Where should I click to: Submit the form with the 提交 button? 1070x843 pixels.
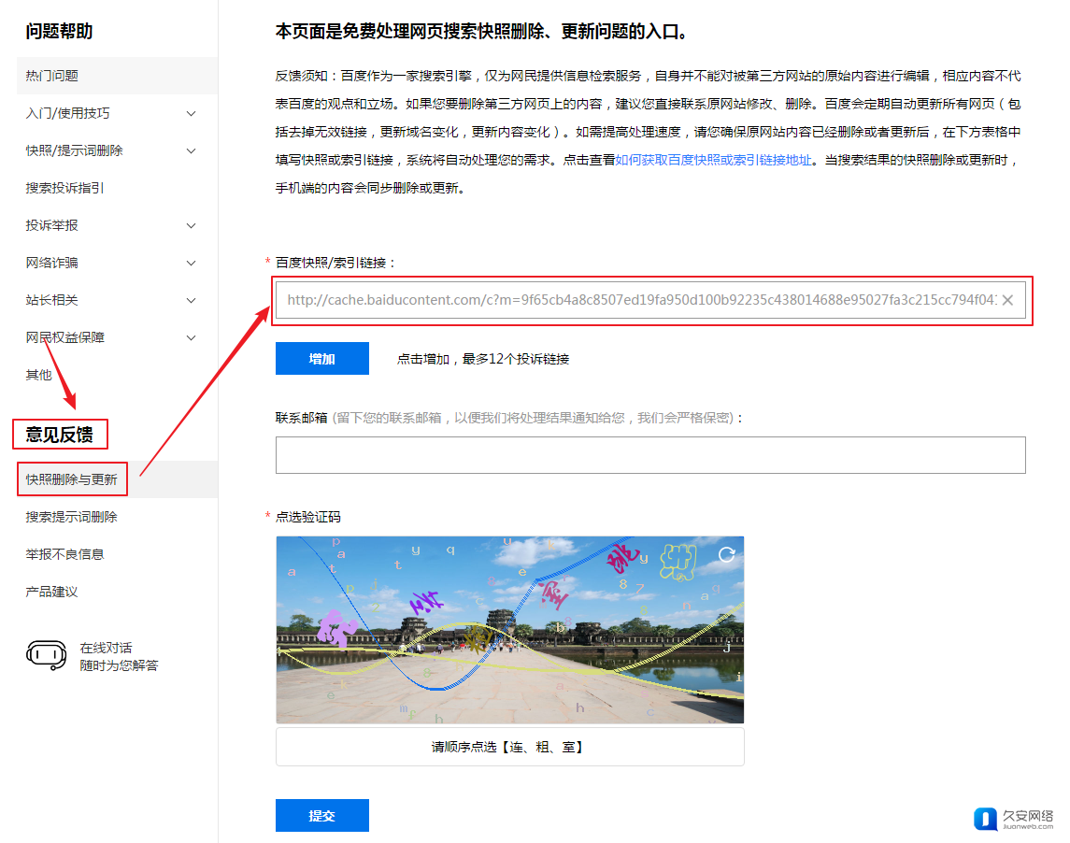[322, 815]
